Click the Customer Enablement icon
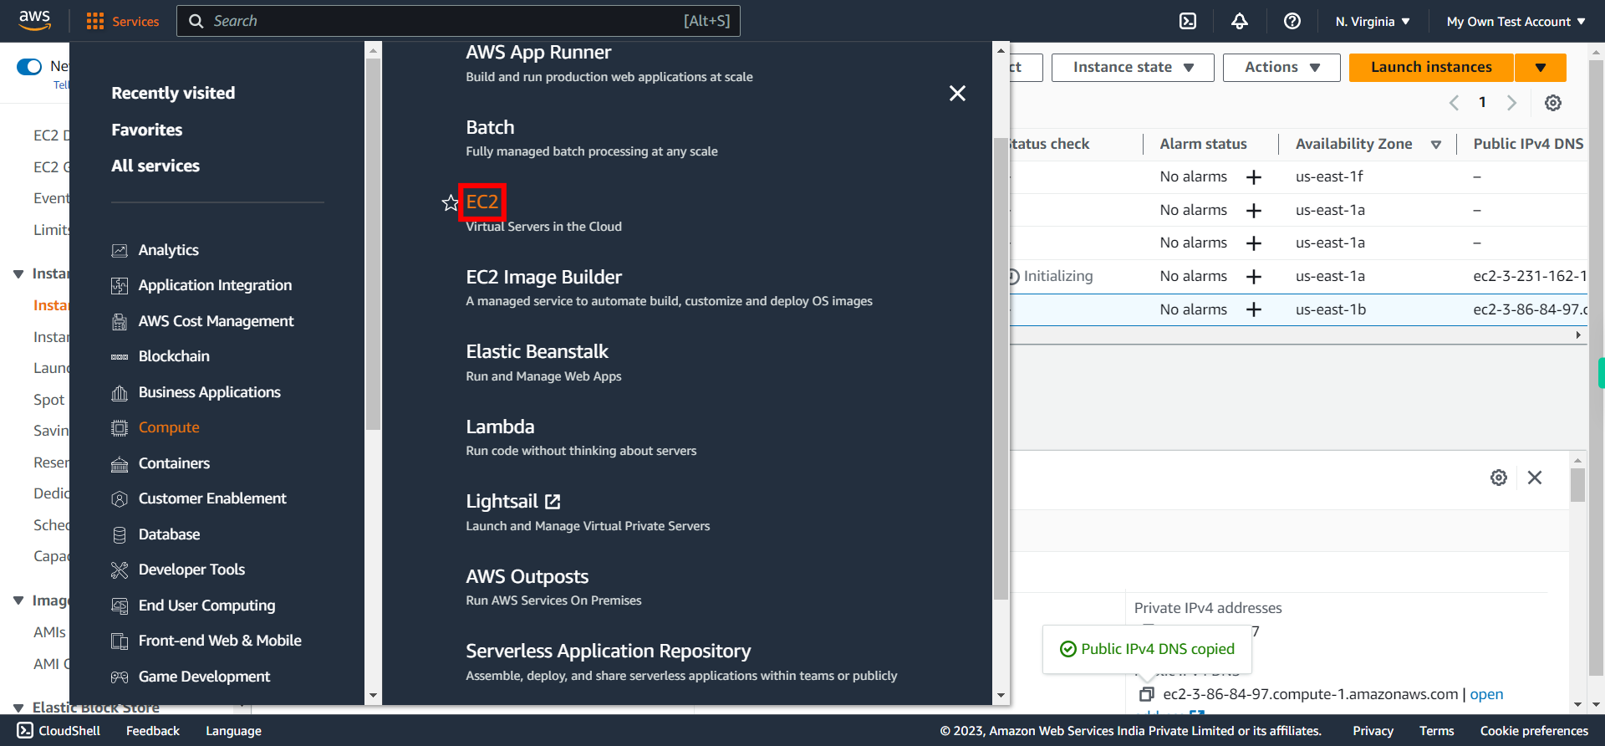The image size is (1605, 746). (x=120, y=499)
